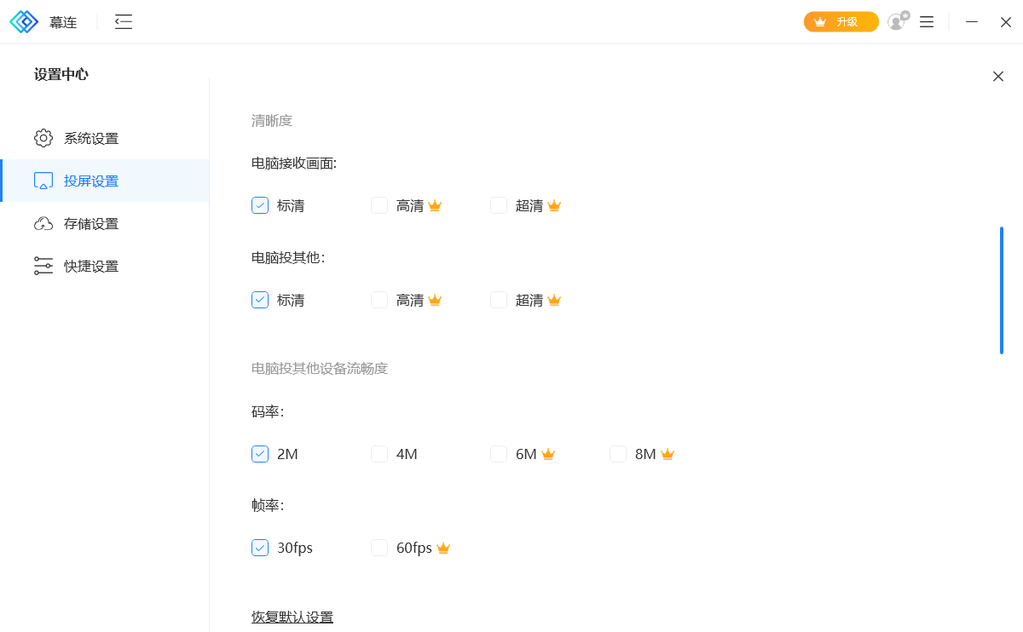Click the crown icon next to 60fps
Screen dimensions: 1023x632
pyautogui.click(x=443, y=548)
